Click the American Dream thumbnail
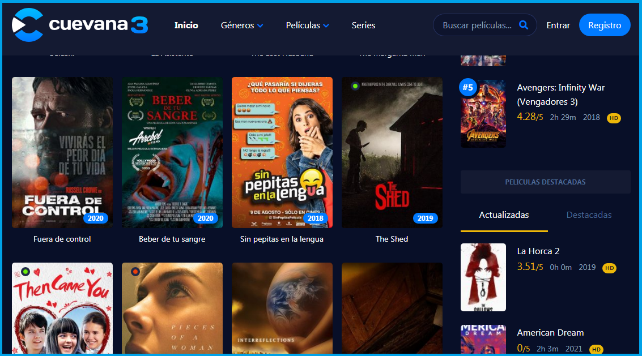 [x=483, y=338]
